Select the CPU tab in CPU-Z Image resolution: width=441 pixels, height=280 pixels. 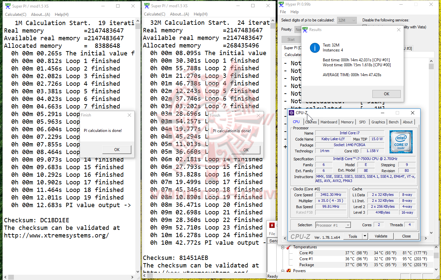pos(296,122)
